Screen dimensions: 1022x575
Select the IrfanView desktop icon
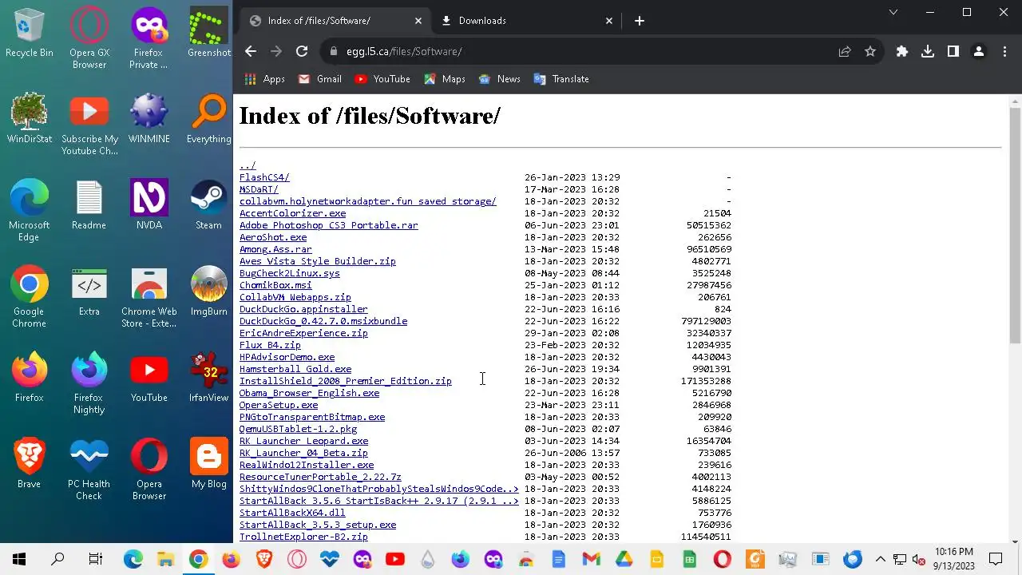209,378
